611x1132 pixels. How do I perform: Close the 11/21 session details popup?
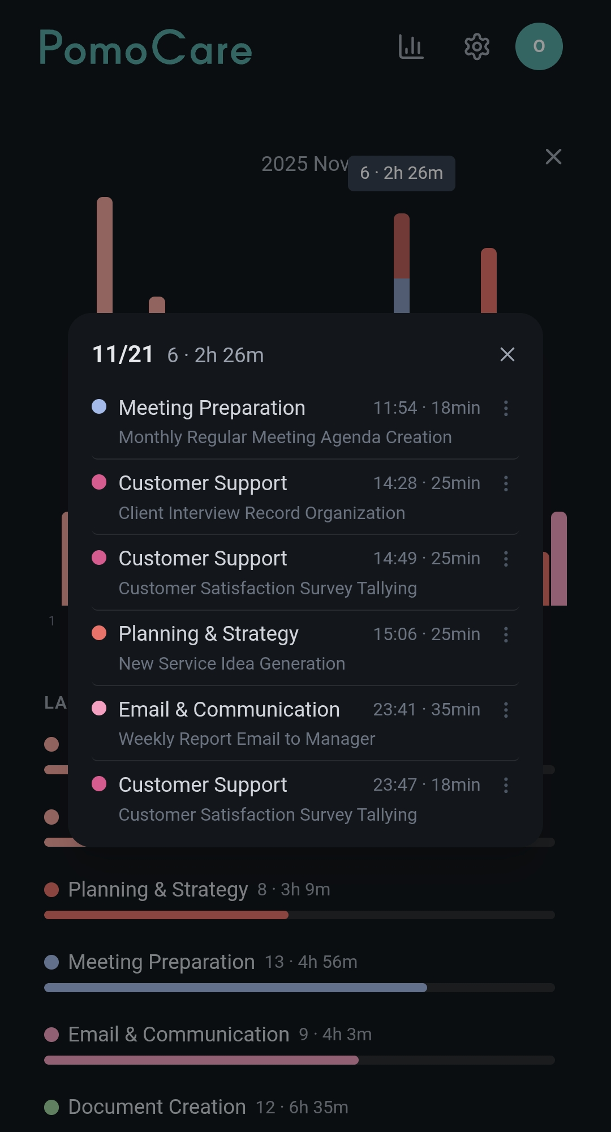click(x=507, y=354)
